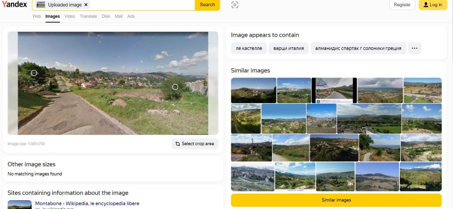Open Montabone Wikipedia link
Image resolution: width=453 pixels, height=209 pixels.
coord(87,203)
